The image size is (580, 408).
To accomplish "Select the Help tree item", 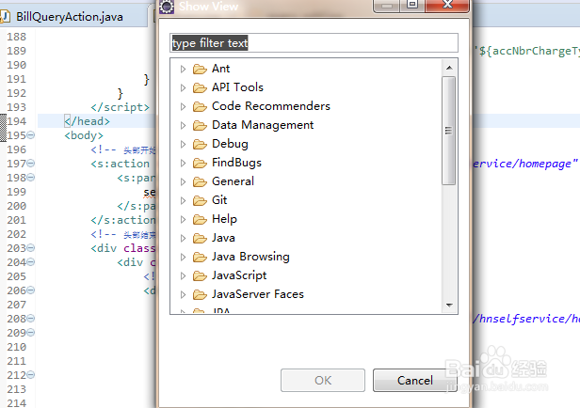I will 224,219.
